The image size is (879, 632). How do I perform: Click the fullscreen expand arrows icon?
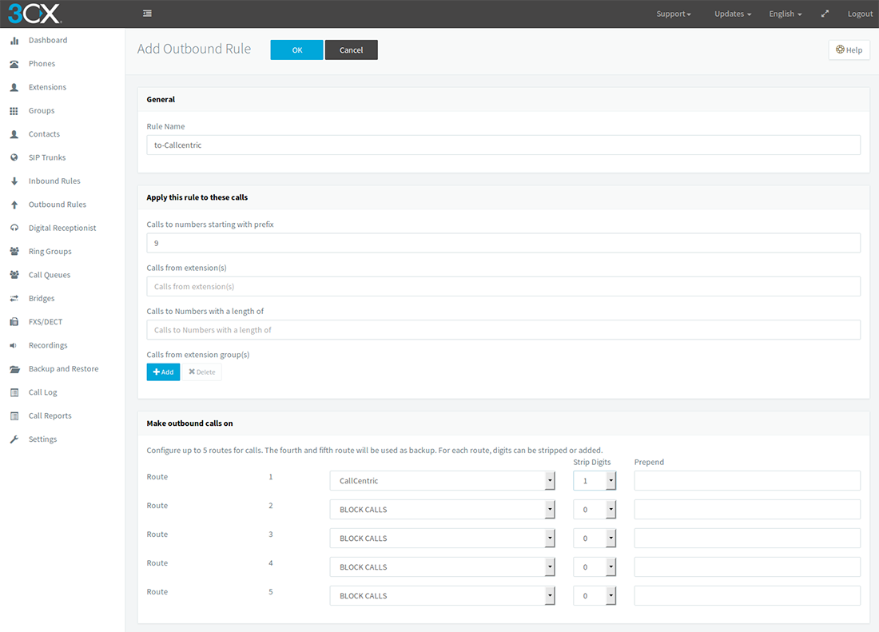point(825,14)
